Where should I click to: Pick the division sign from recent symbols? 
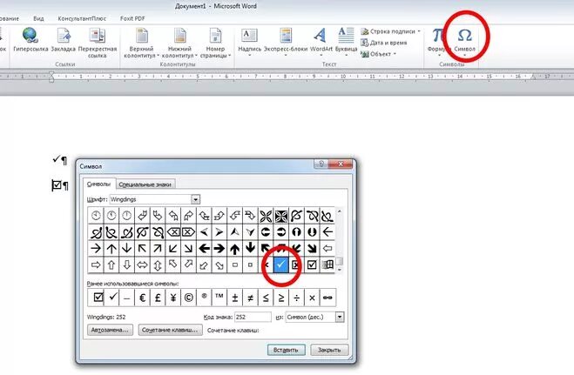coord(296,298)
